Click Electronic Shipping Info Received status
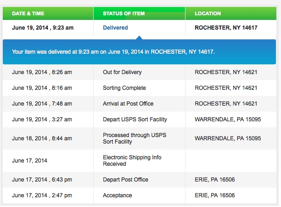This screenshot has height=207, width=281. click(x=132, y=160)
